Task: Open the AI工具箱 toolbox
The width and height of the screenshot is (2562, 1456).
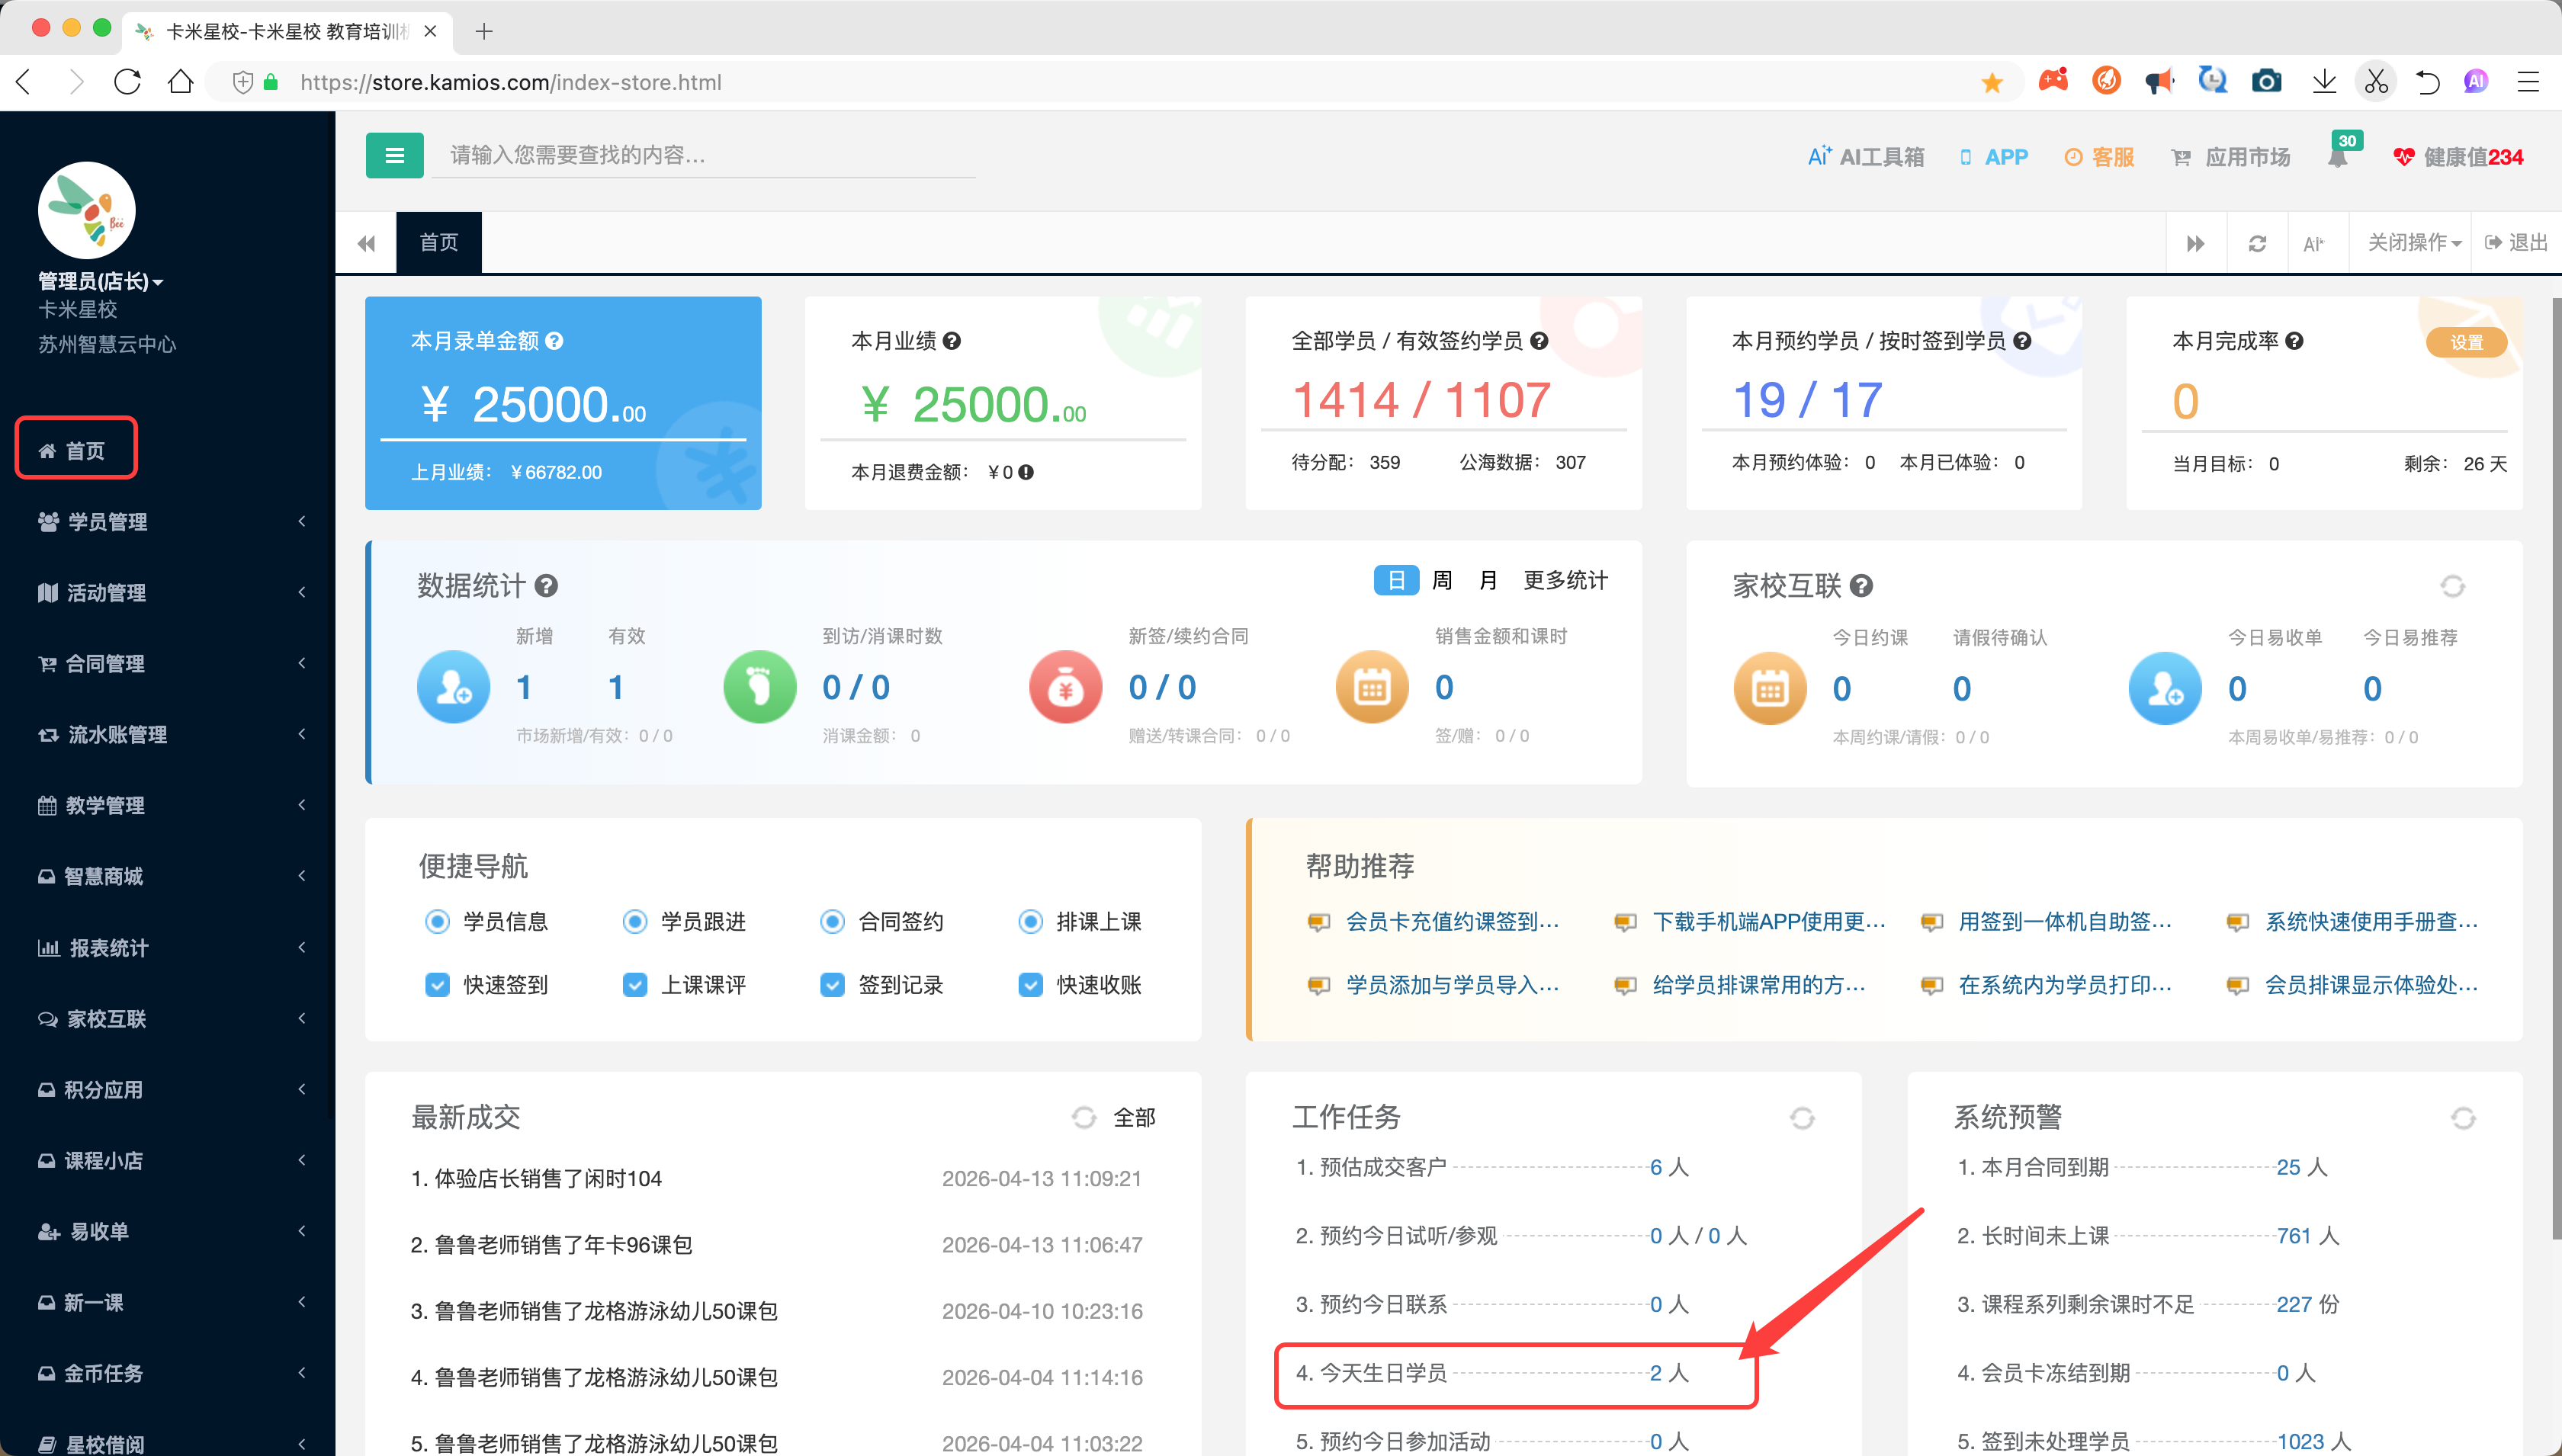Action: click(1865, 156)
